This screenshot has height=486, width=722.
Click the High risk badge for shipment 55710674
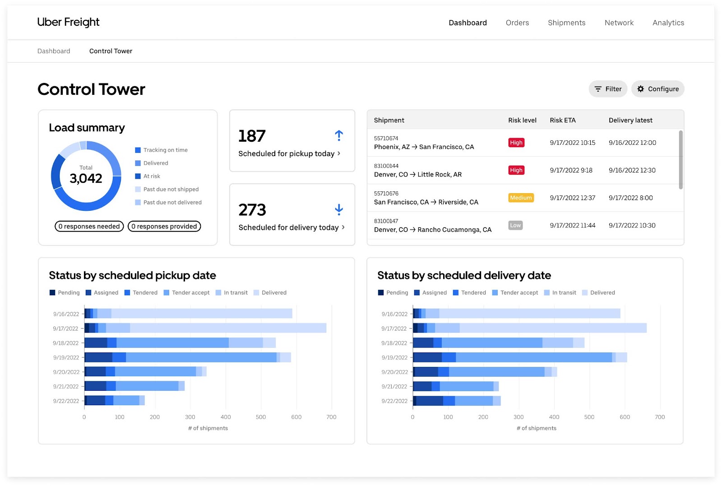point(516,143)
